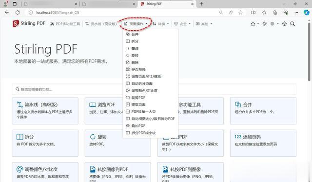
Task: Open browser split screen icon
Action: [253, 13]
